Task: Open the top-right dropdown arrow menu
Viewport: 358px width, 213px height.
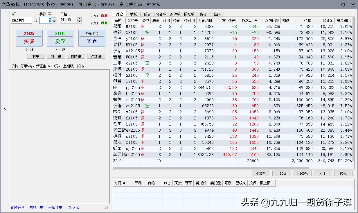Action: pyautogui.click(x=353, y=5)
